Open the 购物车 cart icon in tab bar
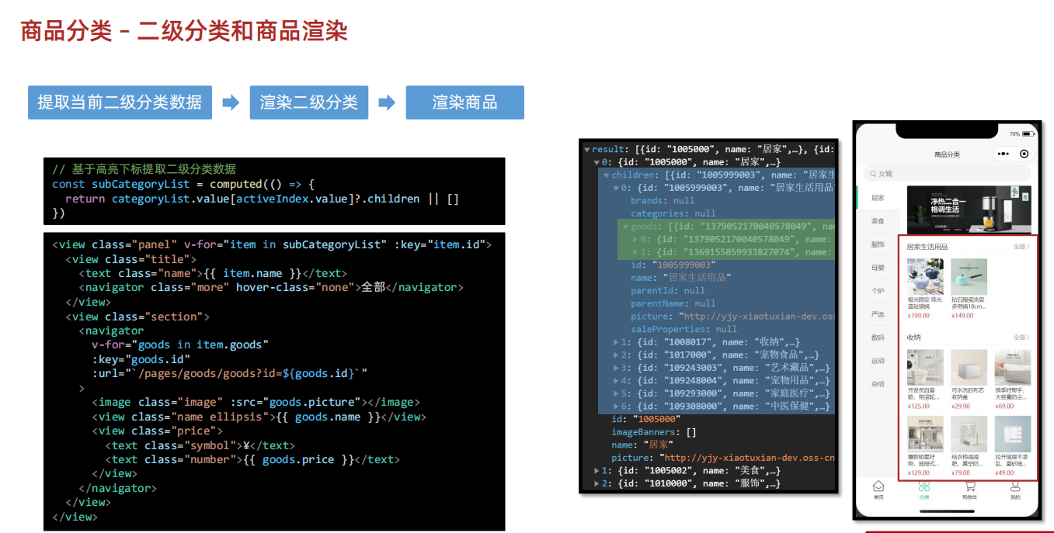The width and height of the screenshot is (1054, 533). pyautogui.click(x=969, y=486)
